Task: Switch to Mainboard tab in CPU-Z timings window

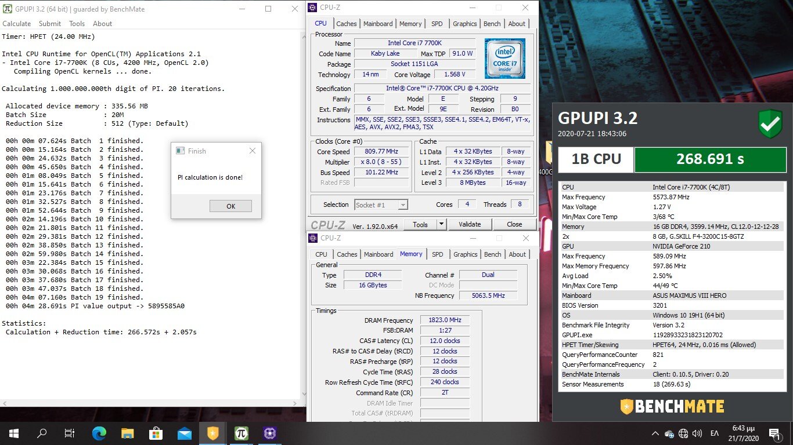Action: [379, 254]
